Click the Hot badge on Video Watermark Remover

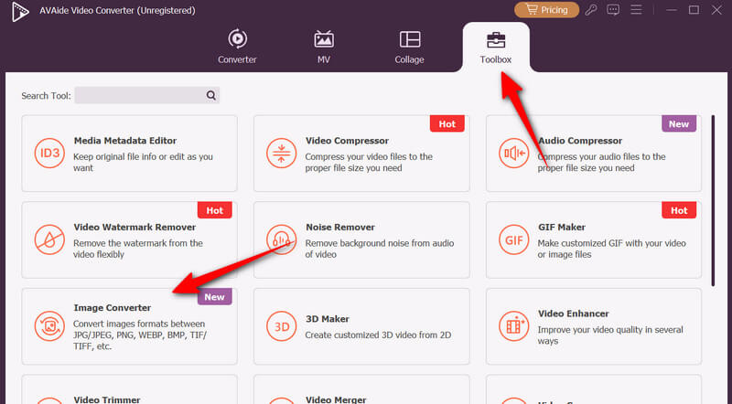tap(215, 210)
